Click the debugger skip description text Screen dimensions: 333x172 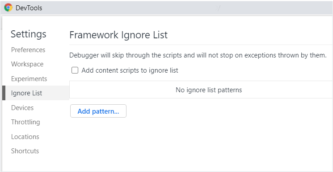coord(198,56)
